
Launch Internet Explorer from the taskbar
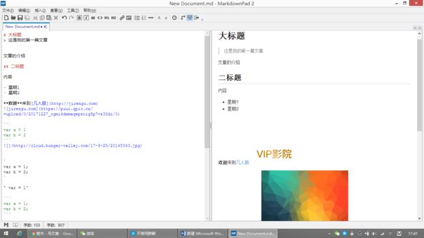(20, 233)
